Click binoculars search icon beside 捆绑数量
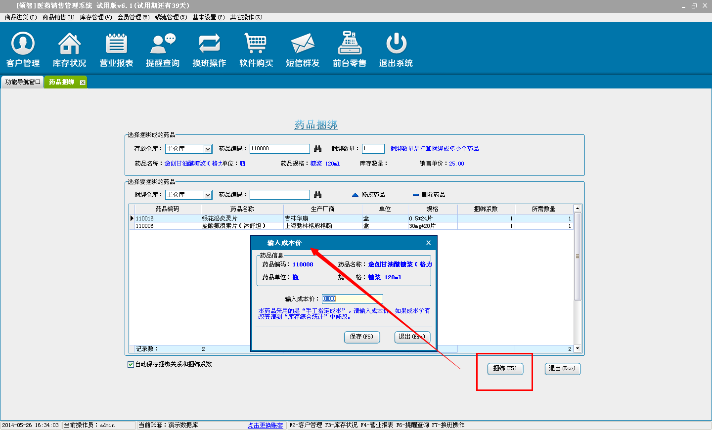 318,149
